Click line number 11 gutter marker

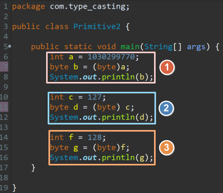(4, 107)
